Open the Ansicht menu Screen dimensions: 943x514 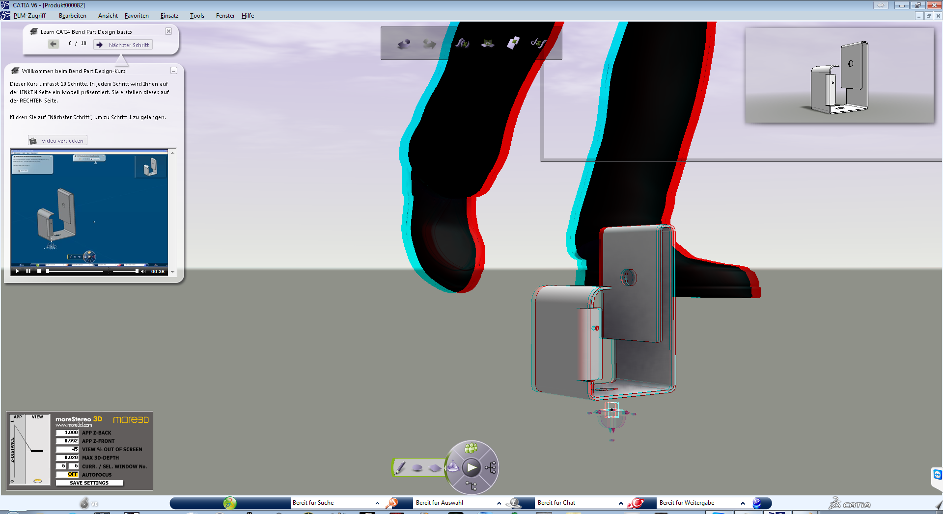tap(108, 16)
